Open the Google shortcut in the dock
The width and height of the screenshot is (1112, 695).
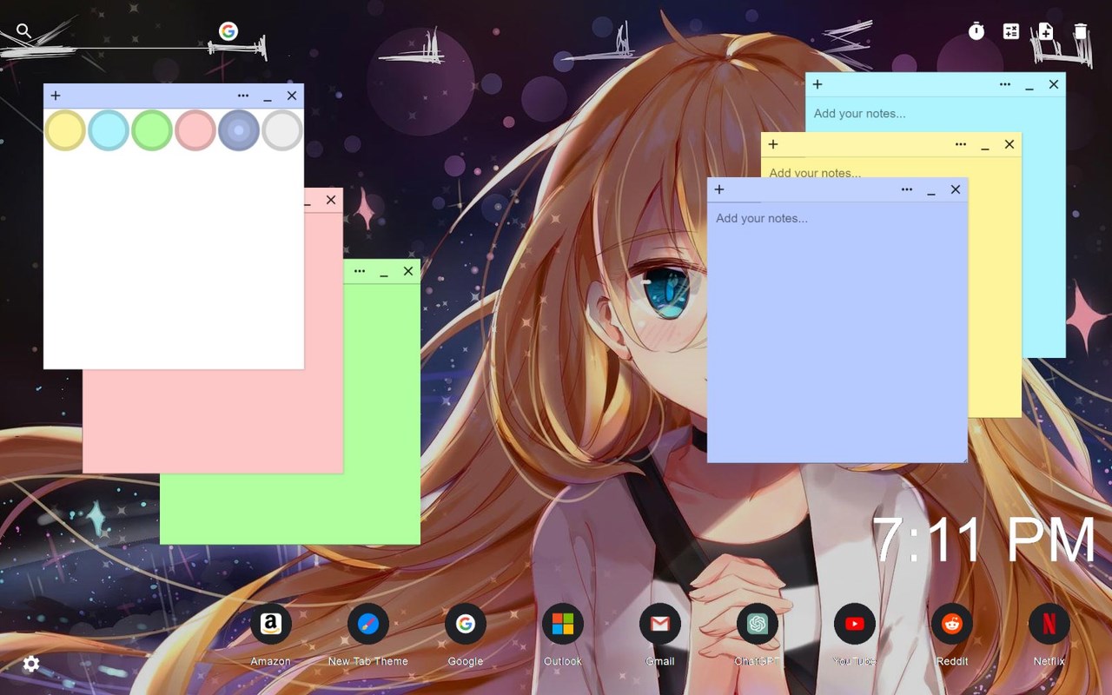point(466,624)
